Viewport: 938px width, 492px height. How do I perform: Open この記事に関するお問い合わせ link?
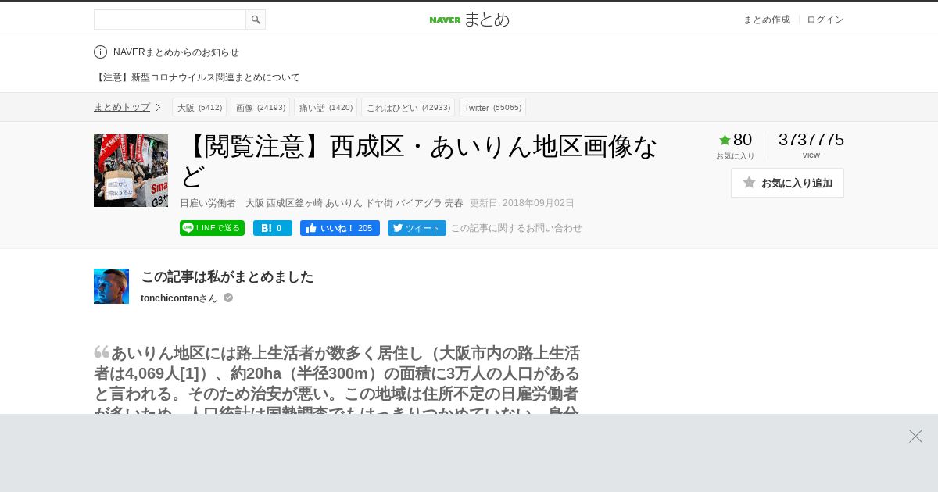tap(517, 228)
